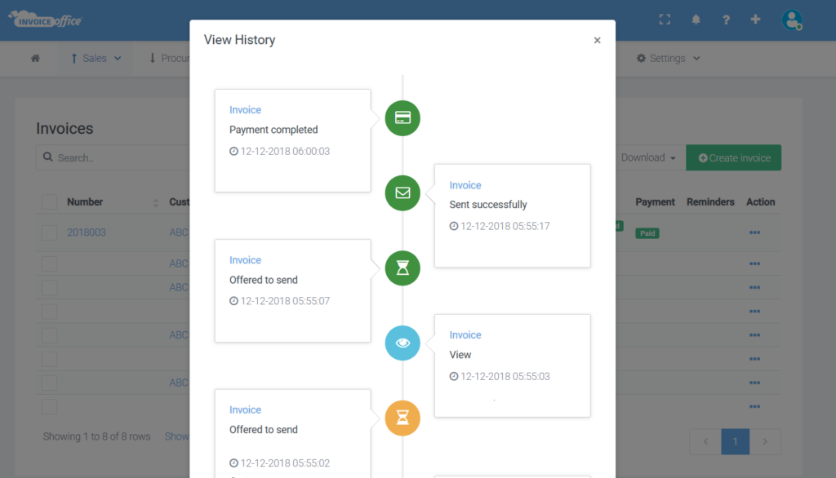
Task: Toggle the select-all checkbox in table header
Action: coord(50,202)
